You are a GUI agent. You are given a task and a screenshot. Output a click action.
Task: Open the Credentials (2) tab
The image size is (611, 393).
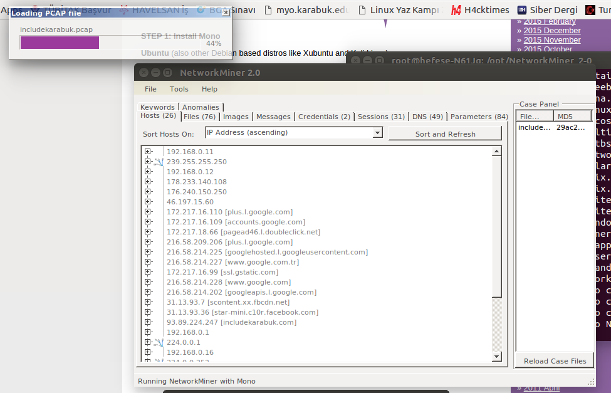click(324, 117)
